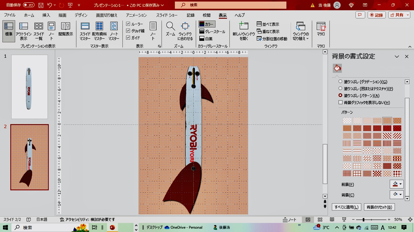Select 塗りつぶし (図またはテクスチャ) radio button
The width and height of the screenshot is (414, 232).
point(340,88)
